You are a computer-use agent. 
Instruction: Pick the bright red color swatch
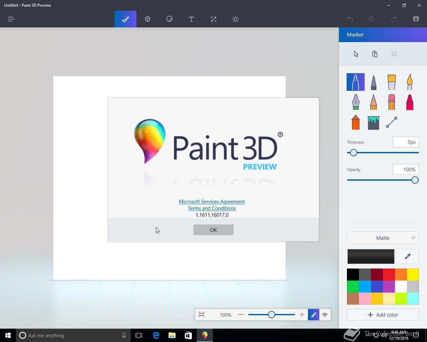coord(389,275)
